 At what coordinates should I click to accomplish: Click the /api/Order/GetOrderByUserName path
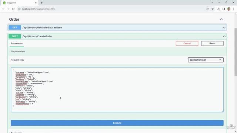[x=42, y=28]
